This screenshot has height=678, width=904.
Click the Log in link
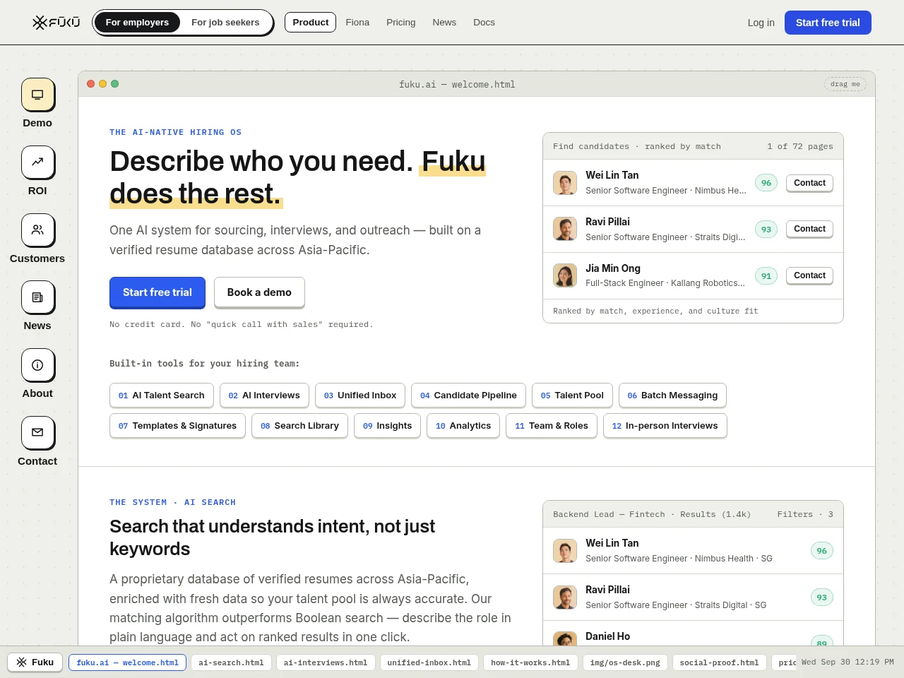(761, 23)
